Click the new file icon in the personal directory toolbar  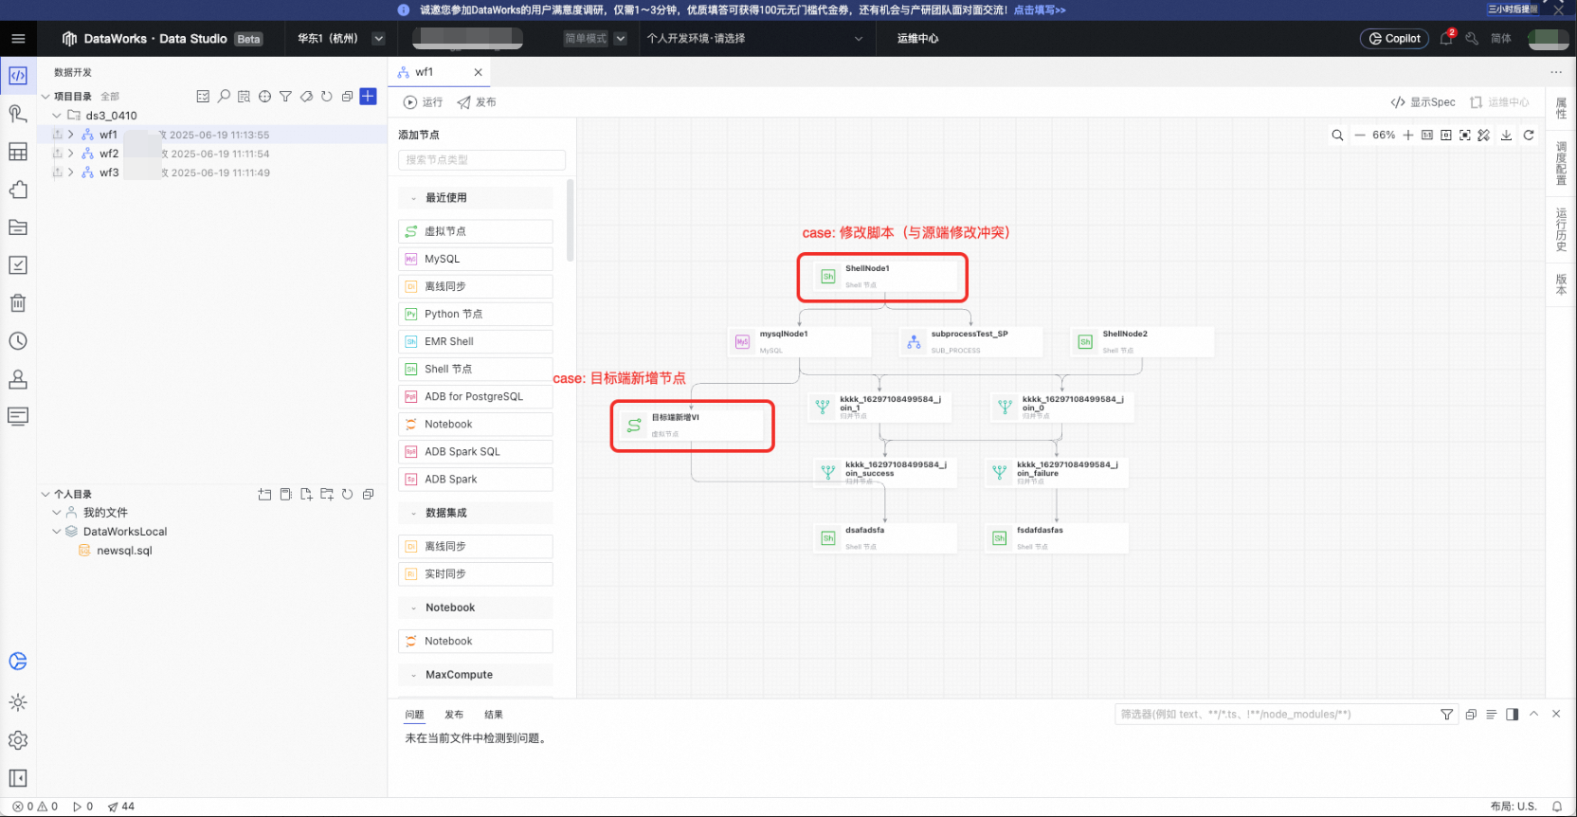tap(306, 495)
